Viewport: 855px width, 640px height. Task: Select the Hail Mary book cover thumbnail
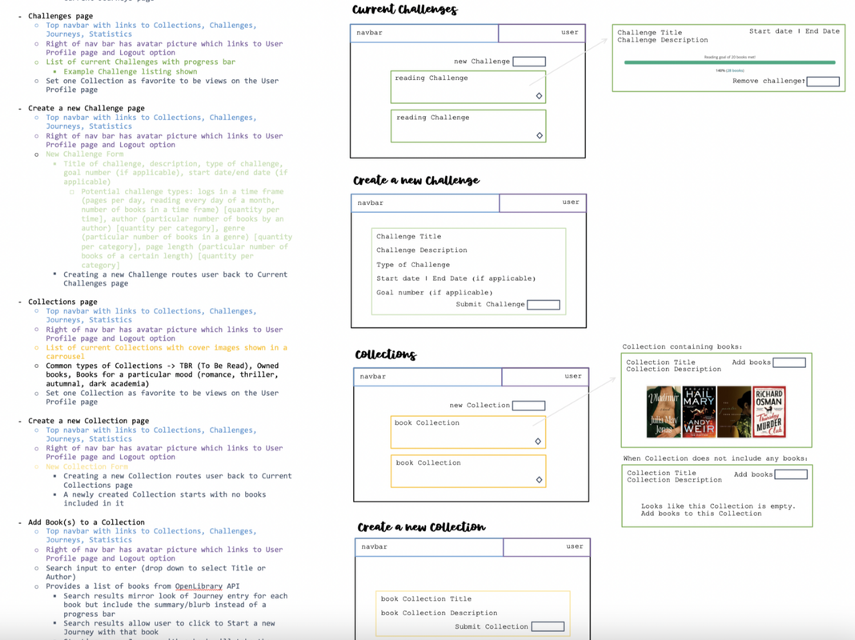[699, 412]
